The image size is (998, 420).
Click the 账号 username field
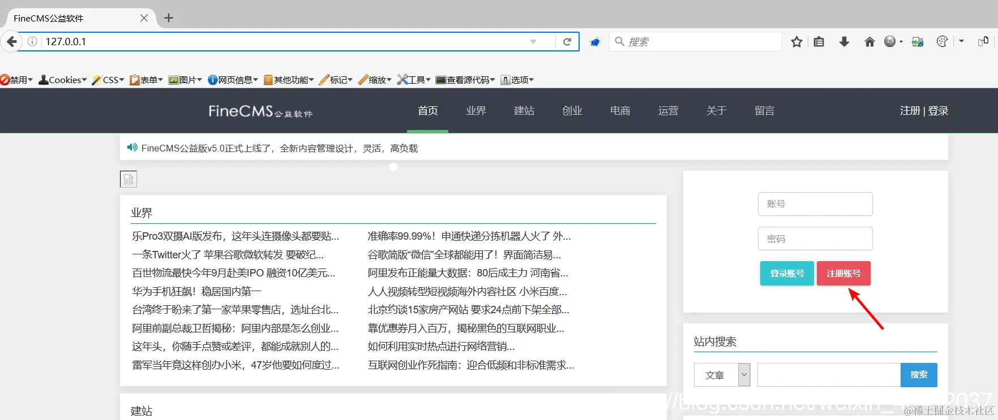point(815,204)
